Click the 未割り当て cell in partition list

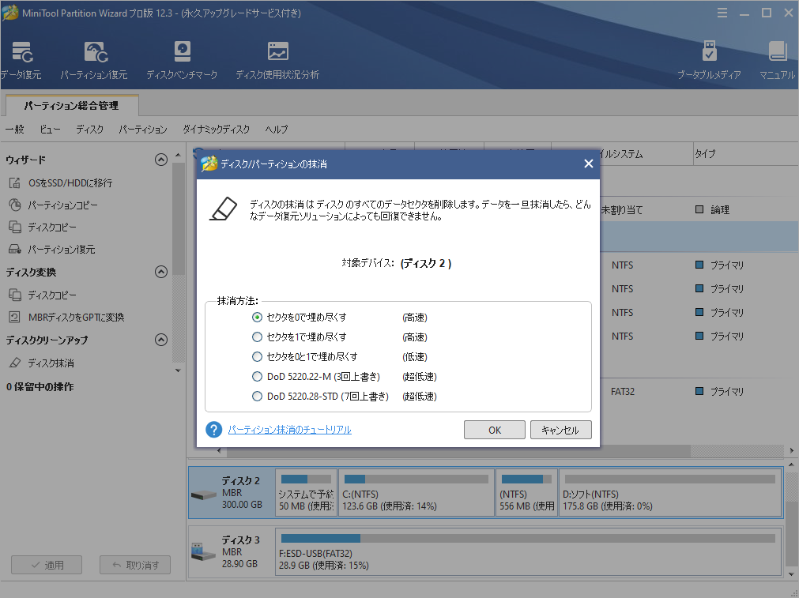click(x=622, y=209)
